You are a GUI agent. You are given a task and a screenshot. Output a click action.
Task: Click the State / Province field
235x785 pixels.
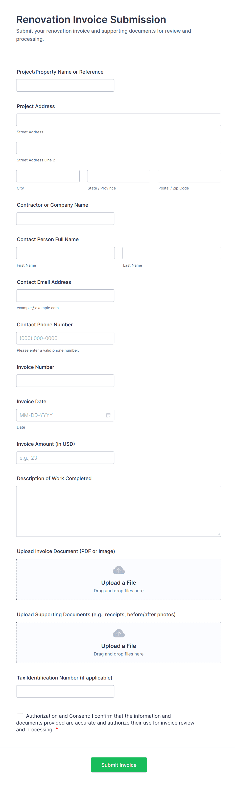pyautogui.click(x=119, y=176)
